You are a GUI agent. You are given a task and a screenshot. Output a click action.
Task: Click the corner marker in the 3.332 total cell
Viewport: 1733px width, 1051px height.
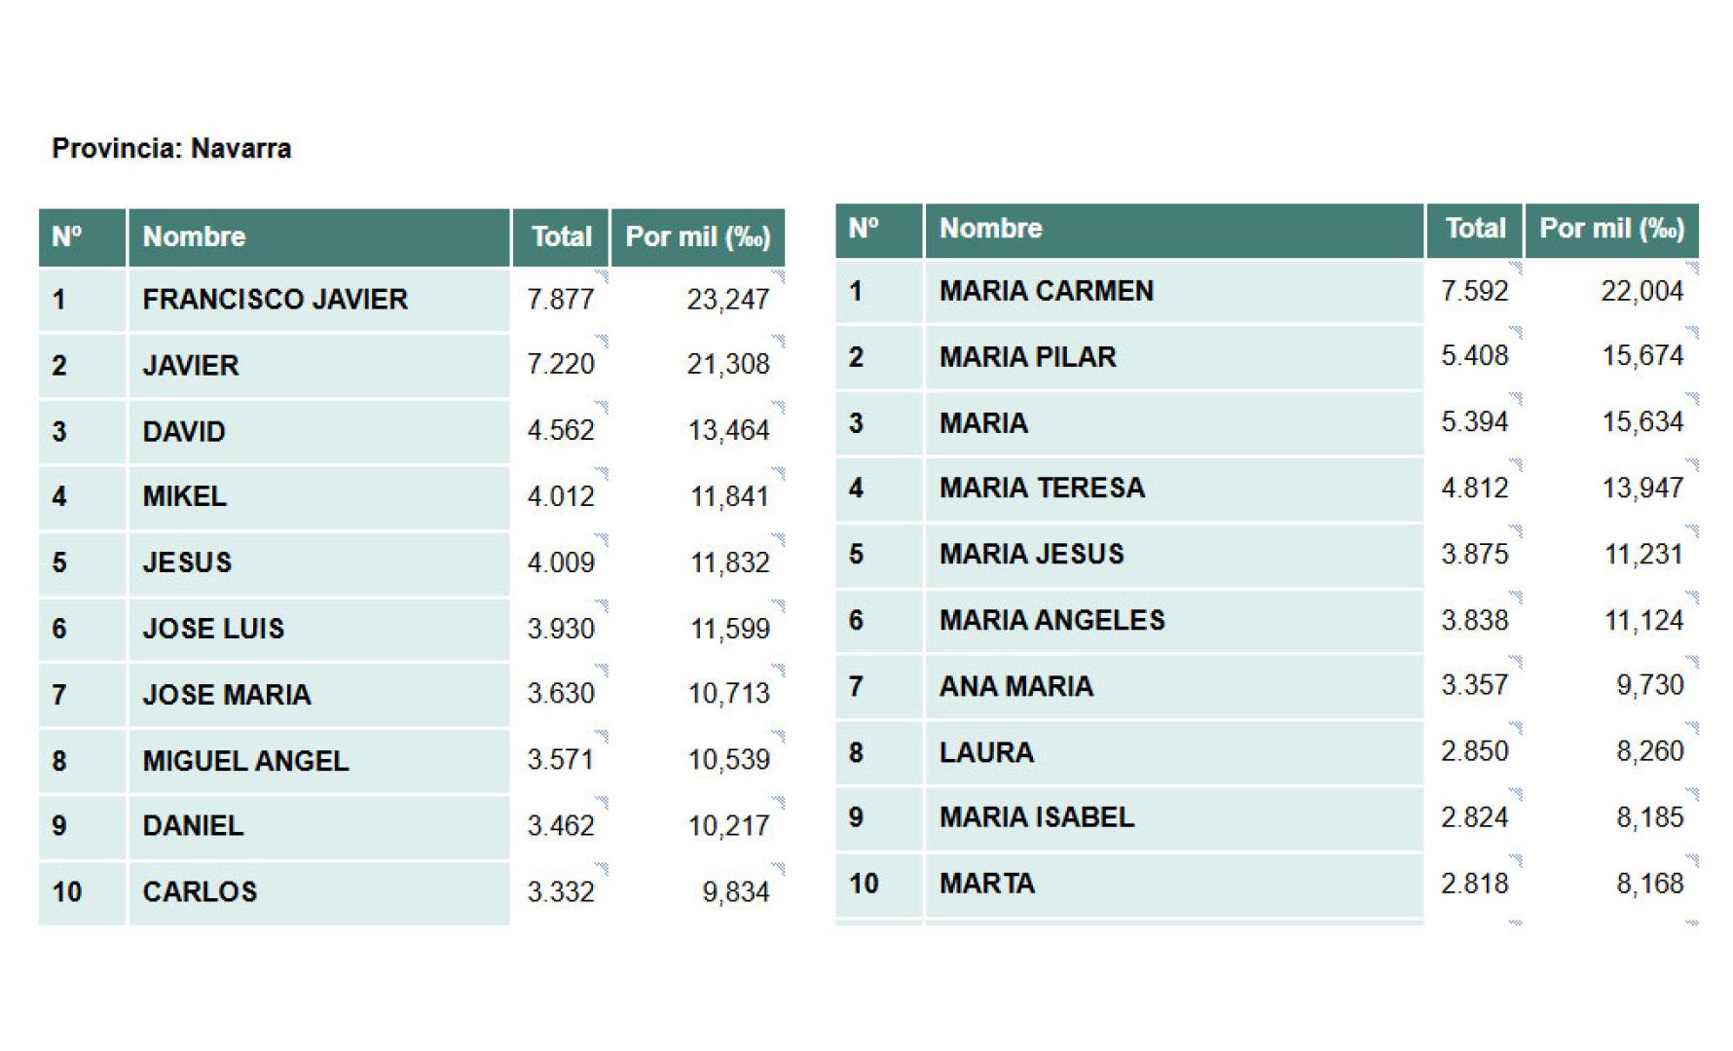tap(602, 868)
